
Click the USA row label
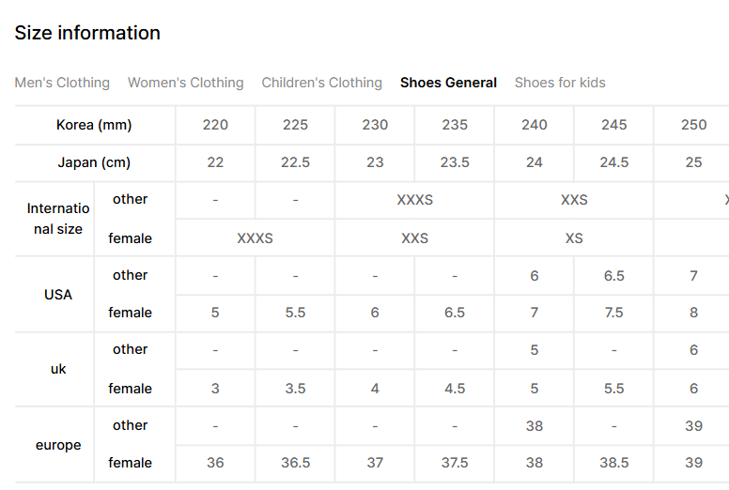coord(58,295)
